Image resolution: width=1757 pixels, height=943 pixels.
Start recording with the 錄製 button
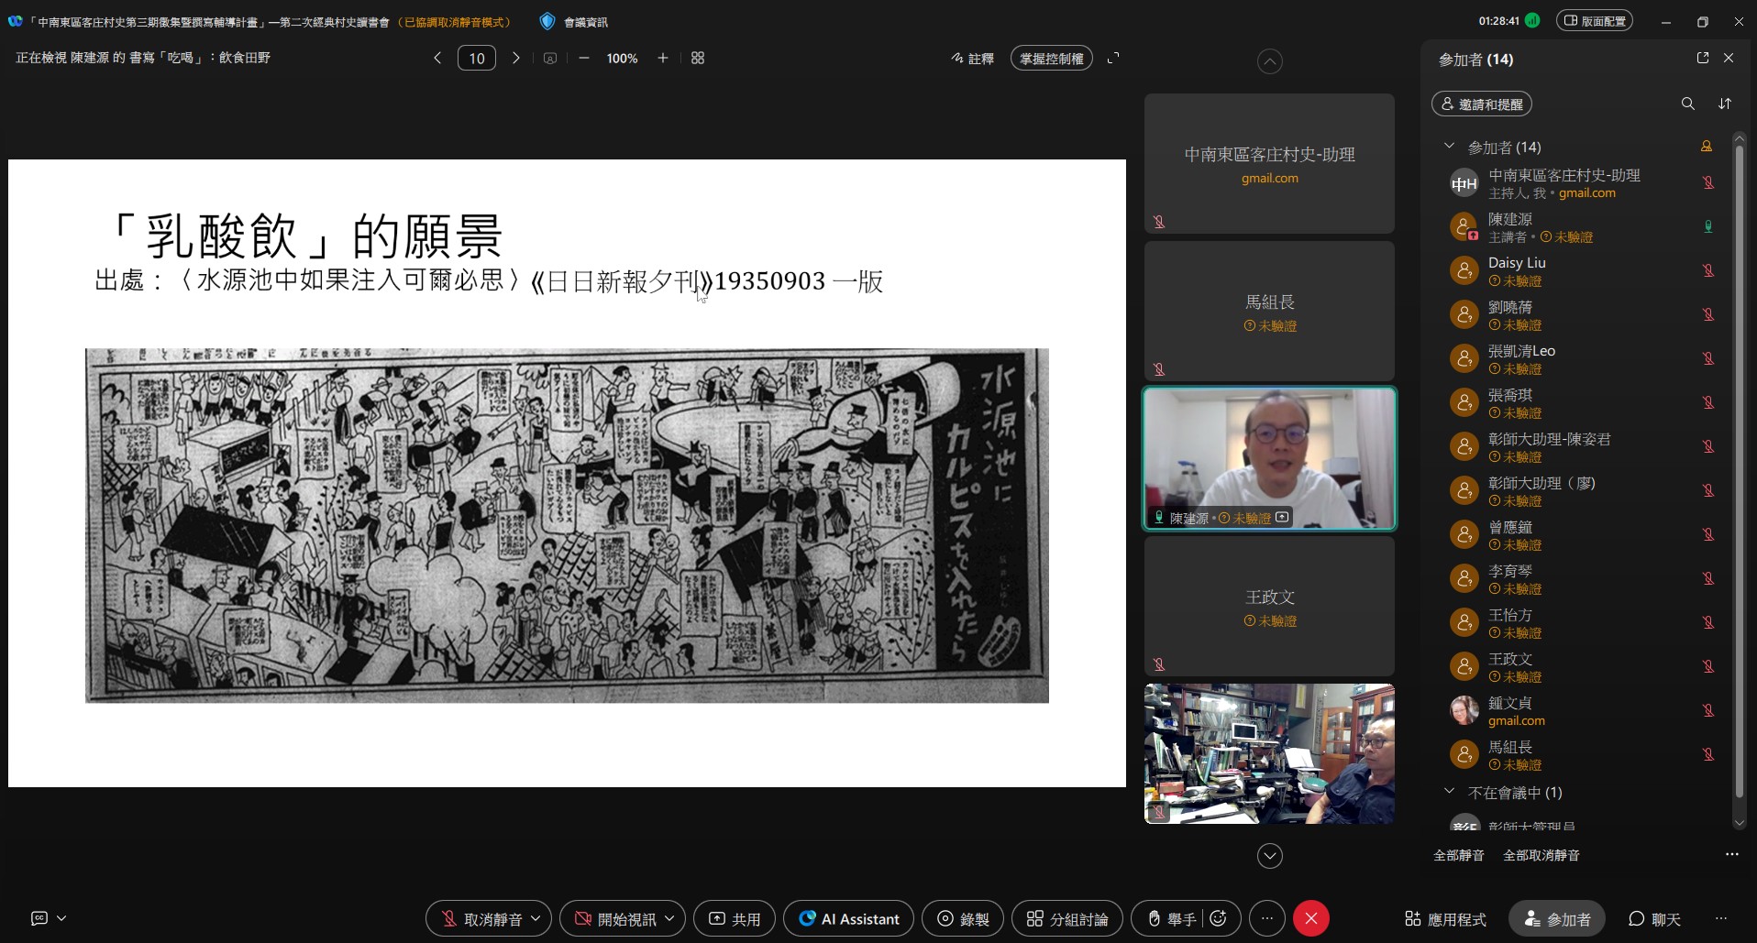pyautogui.click(x=961, y=918)
